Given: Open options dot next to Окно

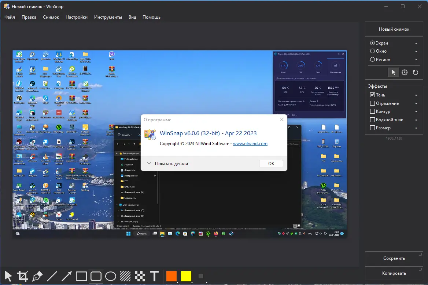Looking at the screenshot, I should tap(416, 52).
